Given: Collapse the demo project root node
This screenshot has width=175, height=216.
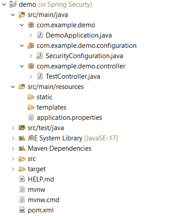Looking at the screenshot, I should point(4,4).
